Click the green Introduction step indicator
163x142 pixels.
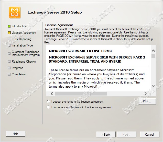point(9,26)
